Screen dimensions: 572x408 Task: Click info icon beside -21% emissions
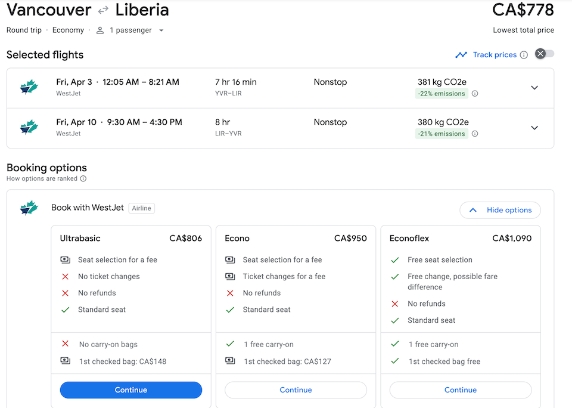pyautogui.click(x=475, y=134)
